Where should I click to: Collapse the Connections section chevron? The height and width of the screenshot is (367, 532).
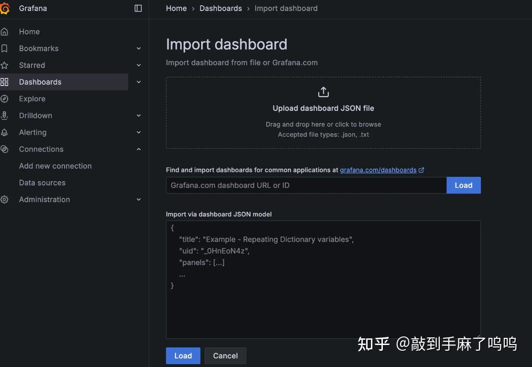pos(139,149)
